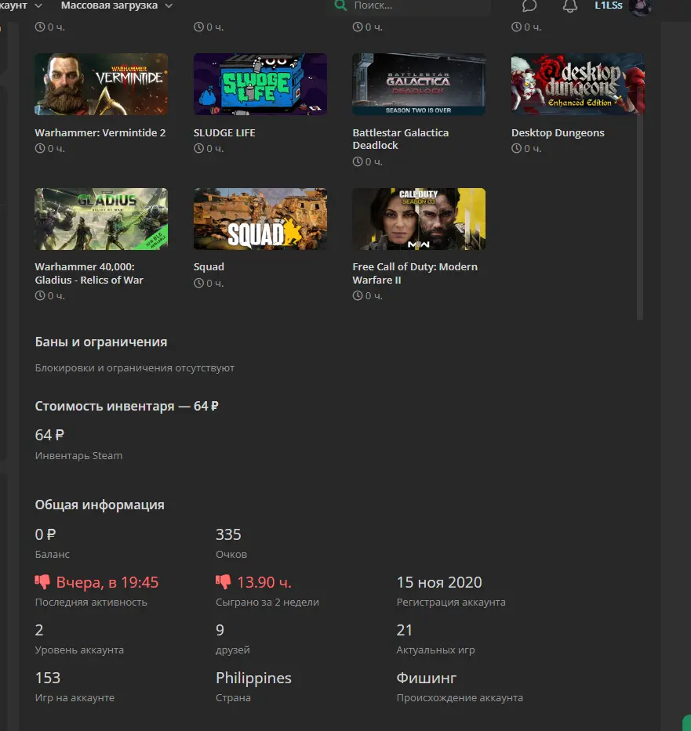Click clock icon under Desktop Dungeons
This screenshot has height=731, width=691.
pos(516,149)
